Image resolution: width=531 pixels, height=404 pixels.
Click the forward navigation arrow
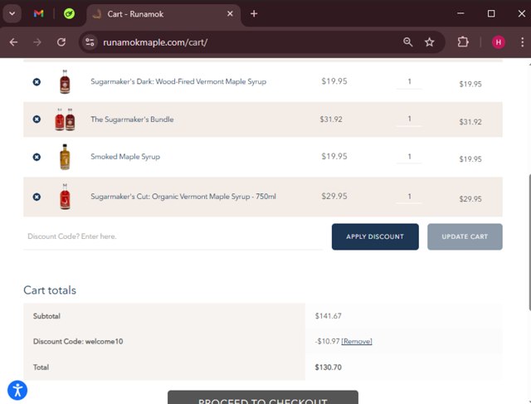click(x=37, y=42)
